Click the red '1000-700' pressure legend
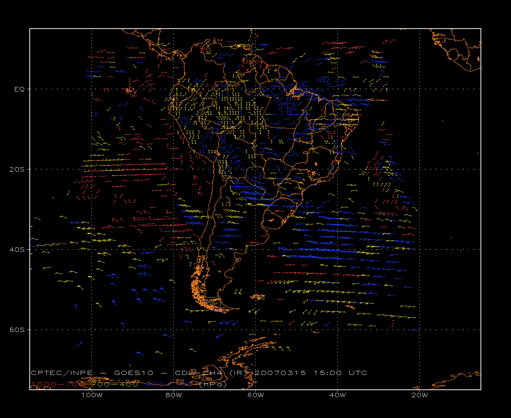The width and height of the screenshot is (511, 418). pos(57,384)
